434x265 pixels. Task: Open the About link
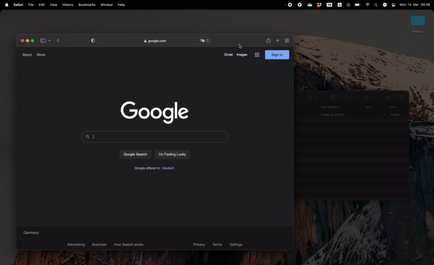(x=27, y=55)
